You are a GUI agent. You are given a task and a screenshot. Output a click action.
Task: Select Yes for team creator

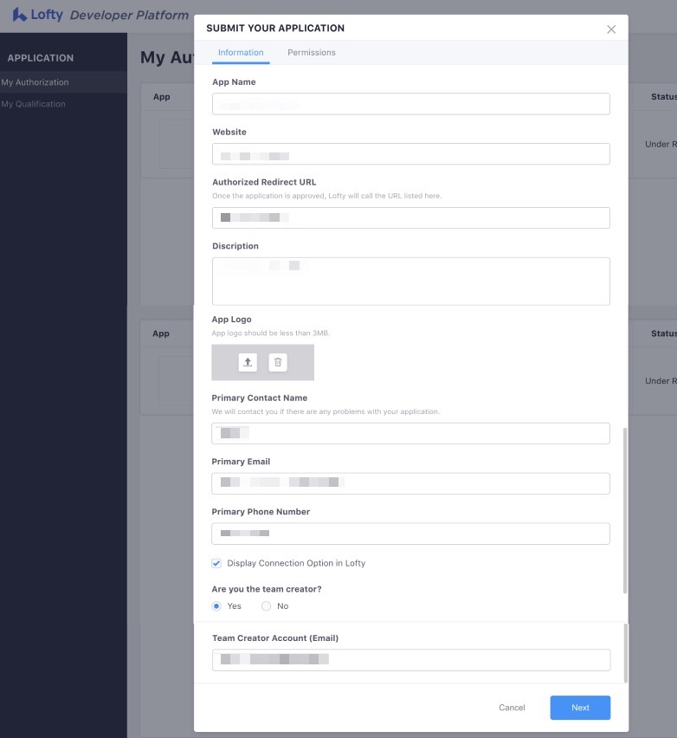tap(217, 606)
